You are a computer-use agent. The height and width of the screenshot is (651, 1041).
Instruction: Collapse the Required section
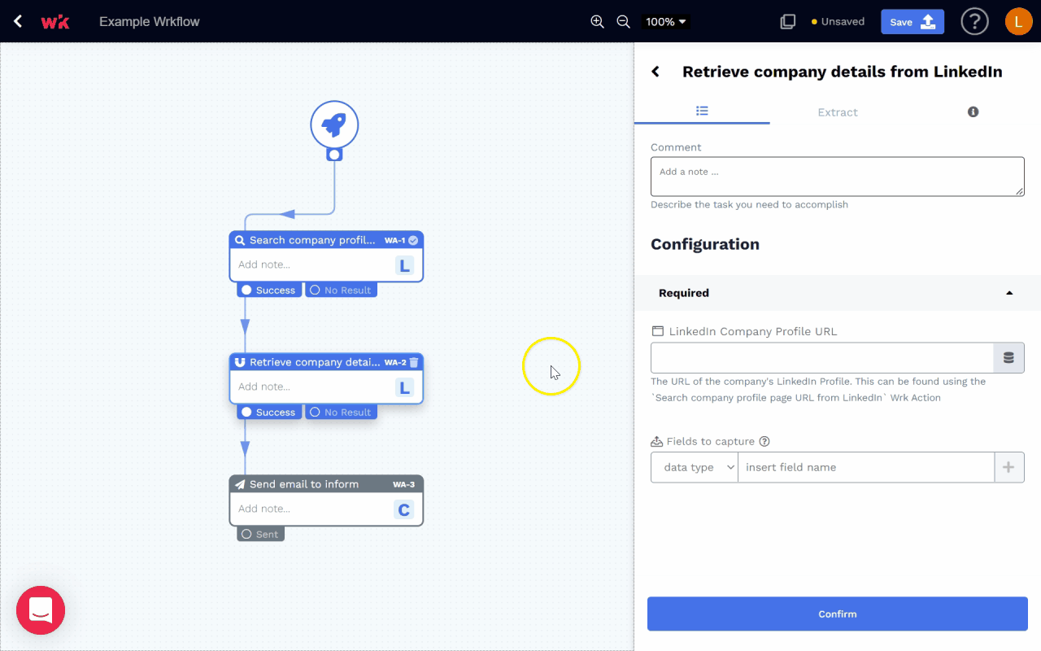pos(838,293)
